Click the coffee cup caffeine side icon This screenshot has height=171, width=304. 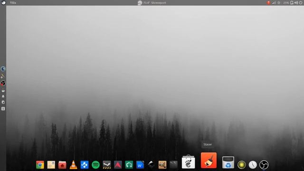[3, 91]
